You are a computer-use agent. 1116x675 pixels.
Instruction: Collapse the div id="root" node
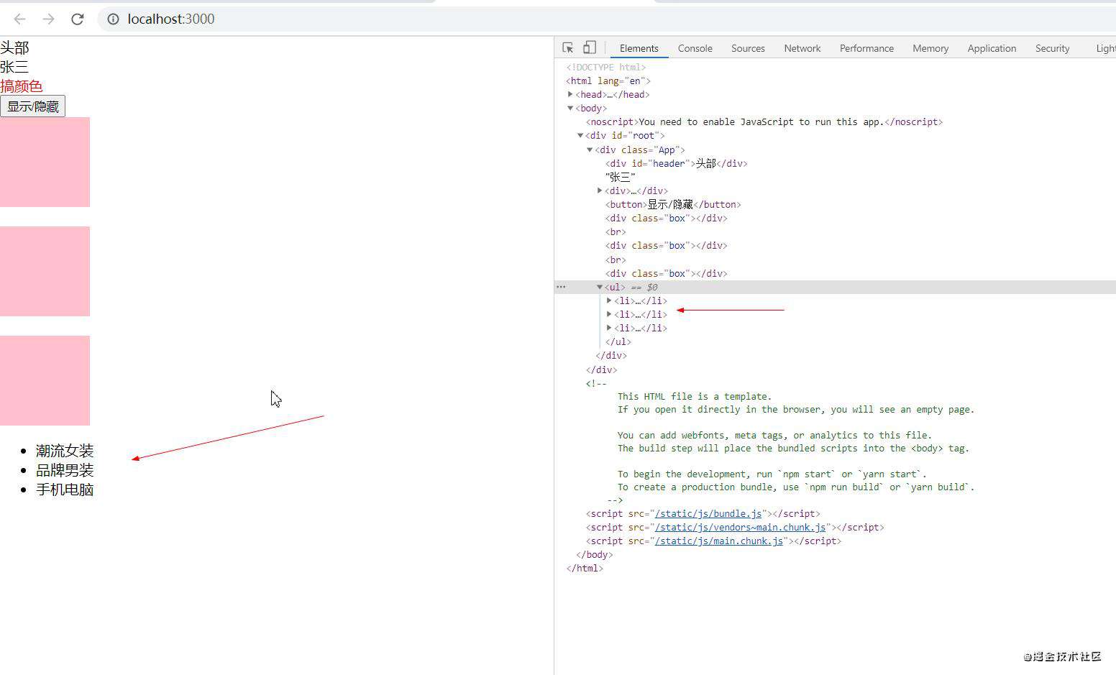coord(580,135)
